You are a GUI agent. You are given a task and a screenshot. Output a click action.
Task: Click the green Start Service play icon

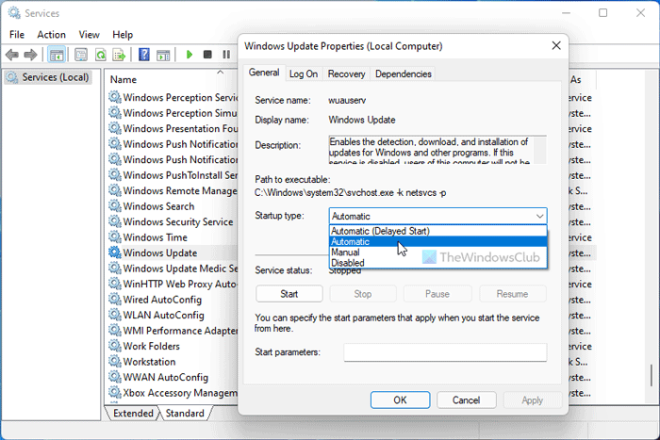[190, 55]
